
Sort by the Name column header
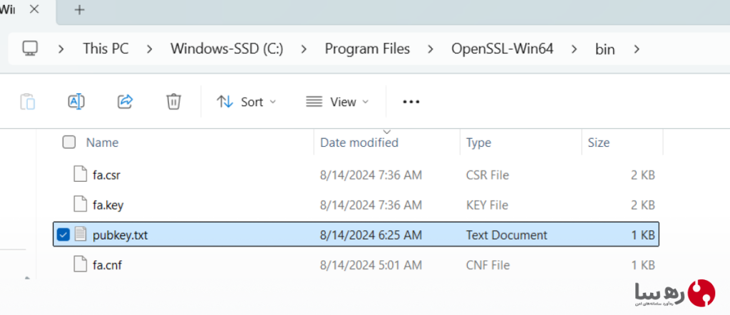[x=102, y=142]
